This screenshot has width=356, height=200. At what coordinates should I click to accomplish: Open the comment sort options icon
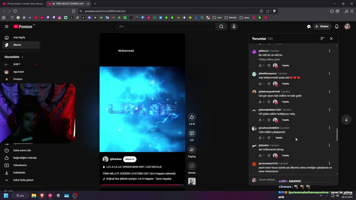click(322, 39)
